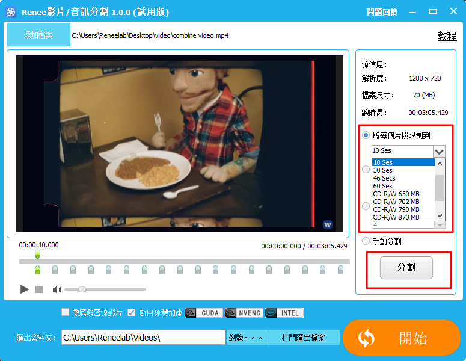Toggle 啟用硬體加速 hardware acceleration checkbox

pyautogui.click(x=131, y=312)
